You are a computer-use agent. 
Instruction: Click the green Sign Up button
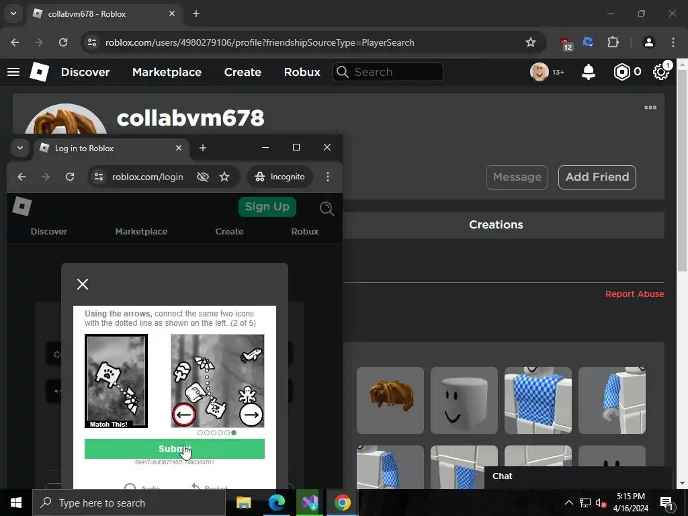coord(267,207)
